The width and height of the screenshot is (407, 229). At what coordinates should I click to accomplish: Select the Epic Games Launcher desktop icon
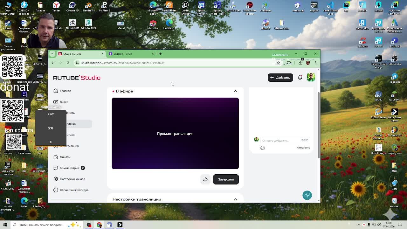8,168
